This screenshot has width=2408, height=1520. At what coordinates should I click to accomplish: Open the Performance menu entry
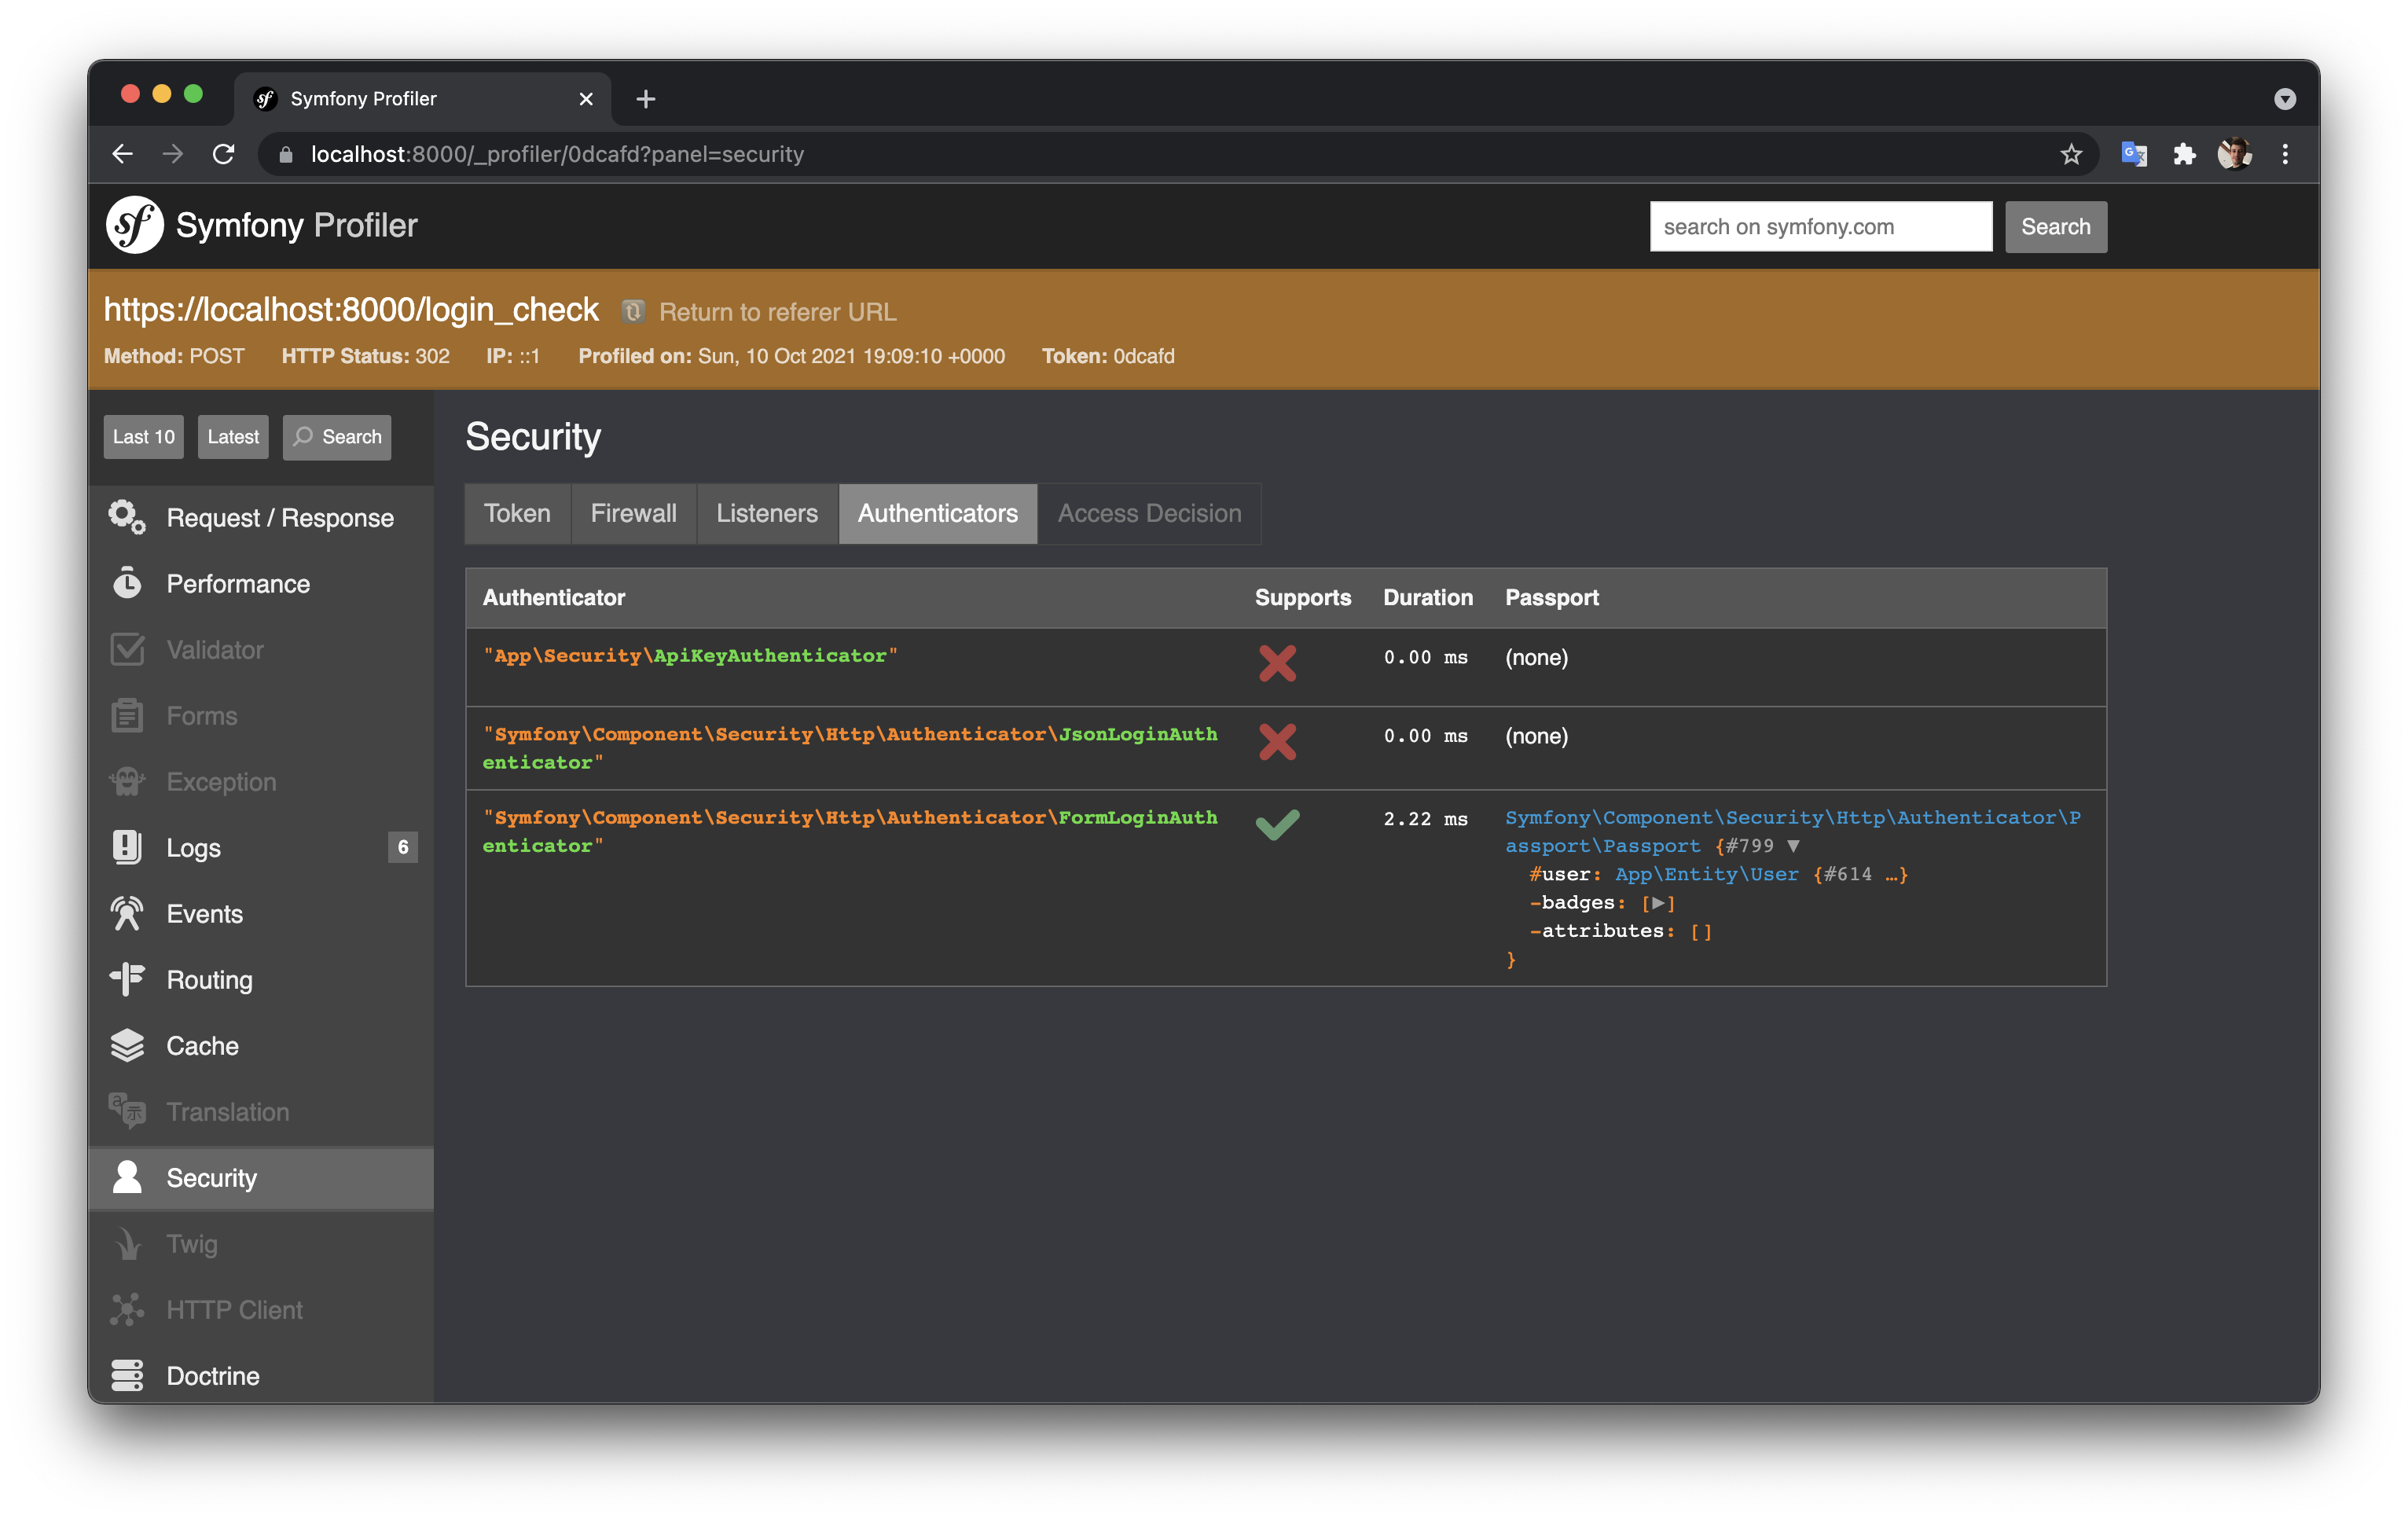261,583
